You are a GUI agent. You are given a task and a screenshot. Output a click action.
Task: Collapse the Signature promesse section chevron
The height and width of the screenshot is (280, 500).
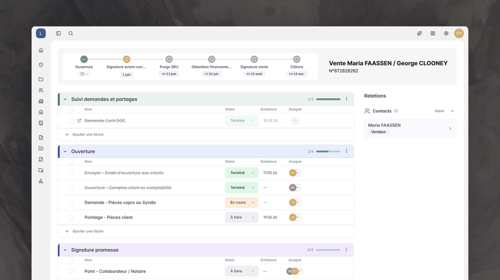coord(65,250)
